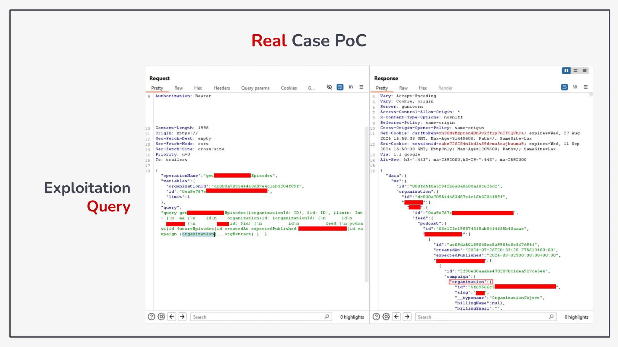
Task: Open the Request Hex tab
Action: pyautogui.click(x=198, y=88)
